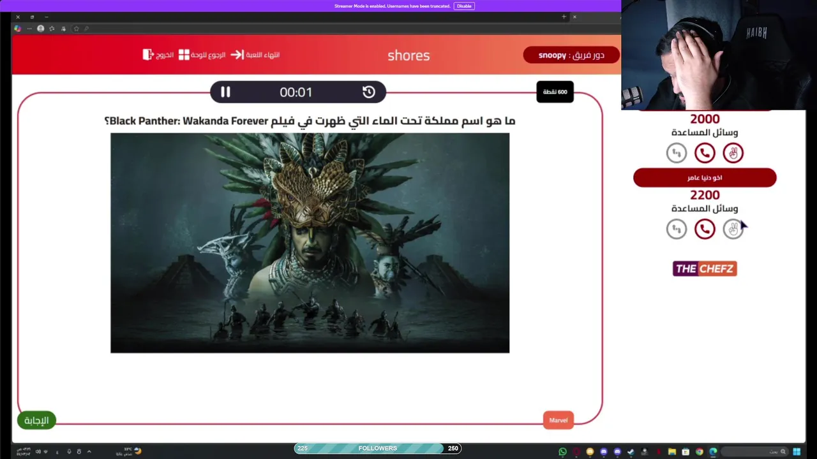Click the followers goal progress bar
The image size is (817, 459).
tap(378, 448)
